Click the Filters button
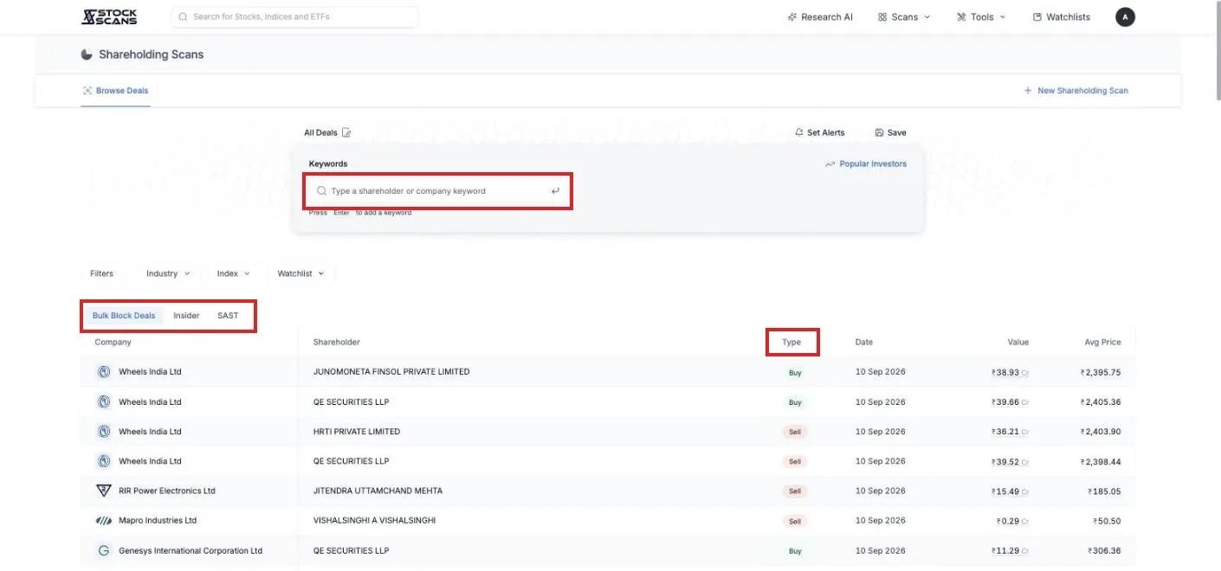1221x571 pixels. click(101, 273)
